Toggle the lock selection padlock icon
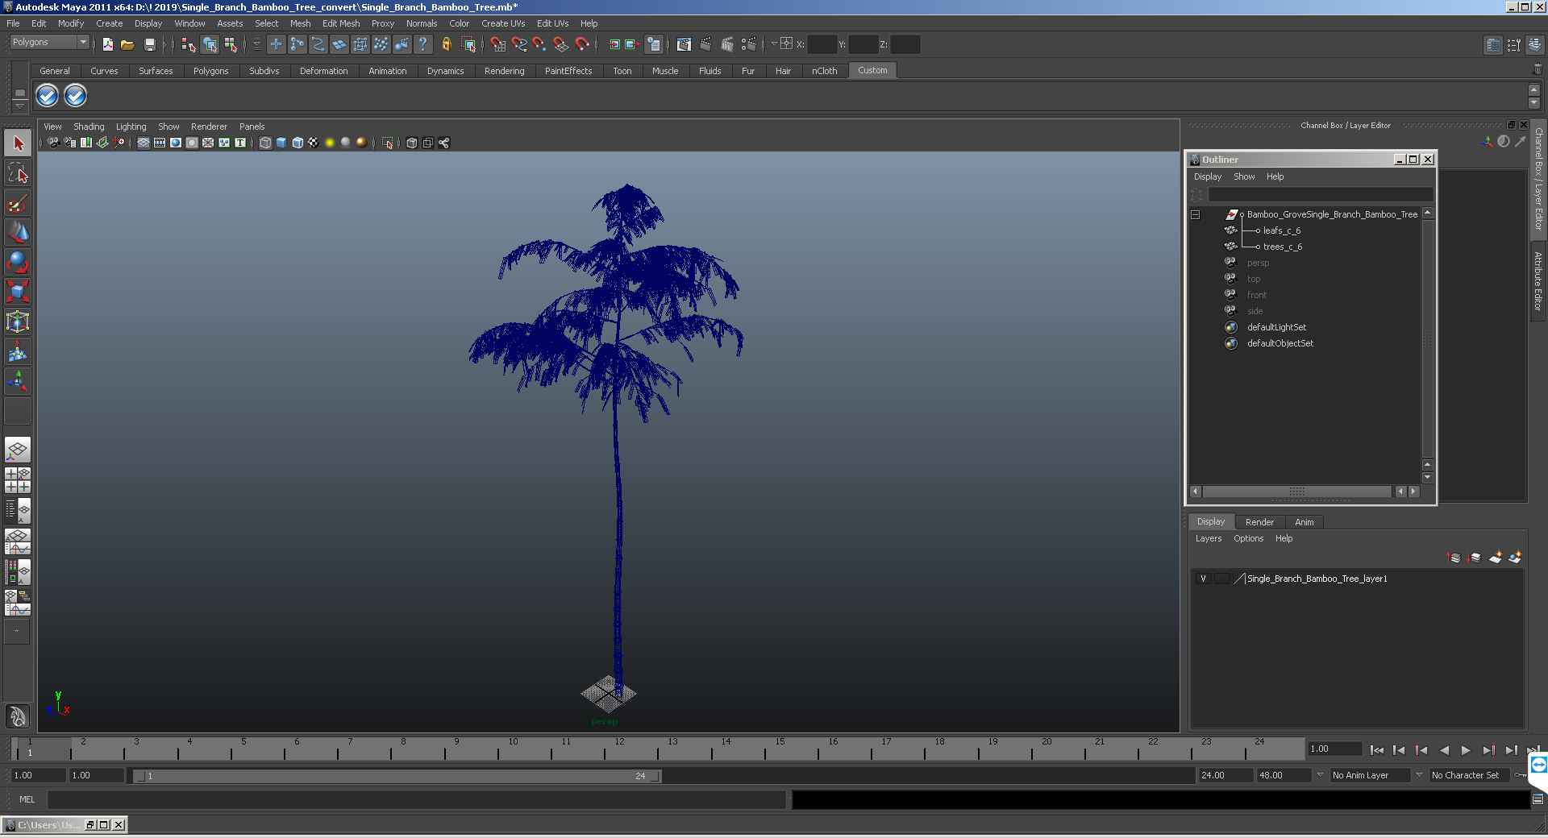Screen dimensions: 1548x838 pyautogui.click(x=446, y=44)
